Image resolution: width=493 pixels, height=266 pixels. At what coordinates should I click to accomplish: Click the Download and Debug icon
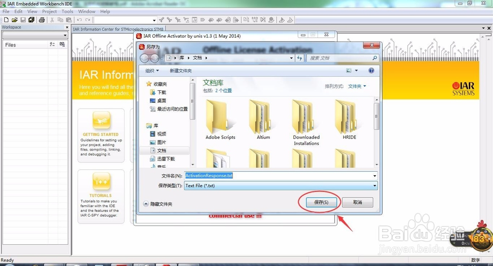[x=282, y=20]
